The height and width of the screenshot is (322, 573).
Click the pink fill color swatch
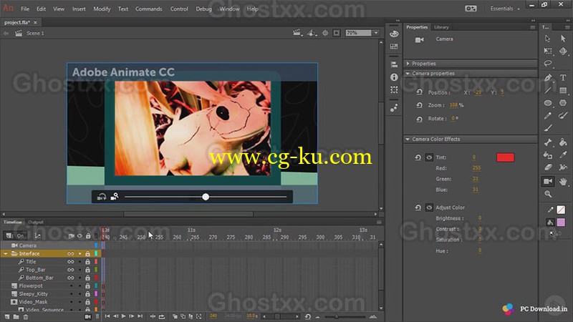(561, 222)
